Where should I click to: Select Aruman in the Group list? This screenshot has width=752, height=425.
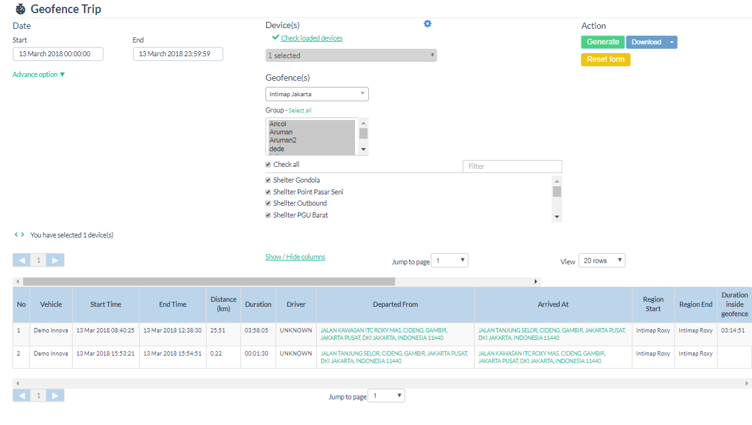[281, 132]
